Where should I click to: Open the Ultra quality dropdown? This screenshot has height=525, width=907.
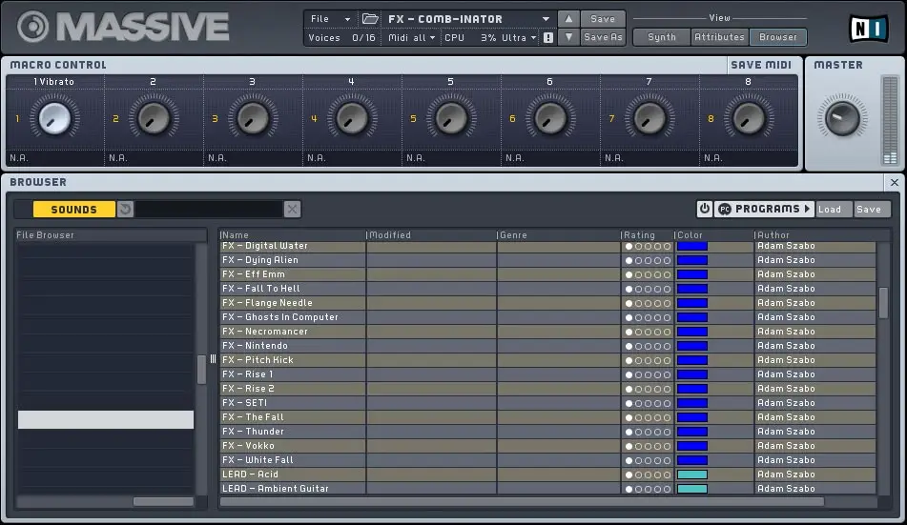[x=519, y=37]
